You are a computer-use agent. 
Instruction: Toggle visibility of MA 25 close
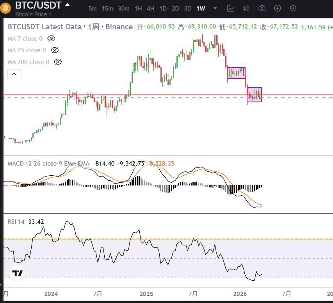pos(55,50)
